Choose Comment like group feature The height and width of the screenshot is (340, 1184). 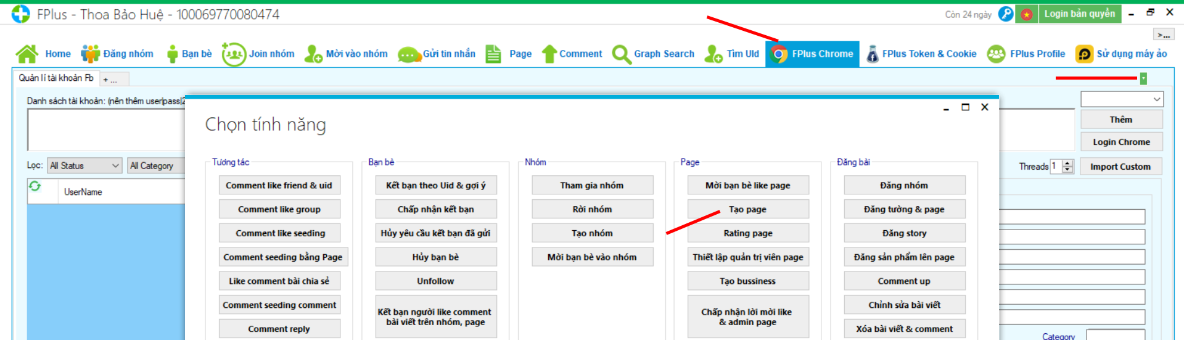pyautogui.click(x=279, y=209)
